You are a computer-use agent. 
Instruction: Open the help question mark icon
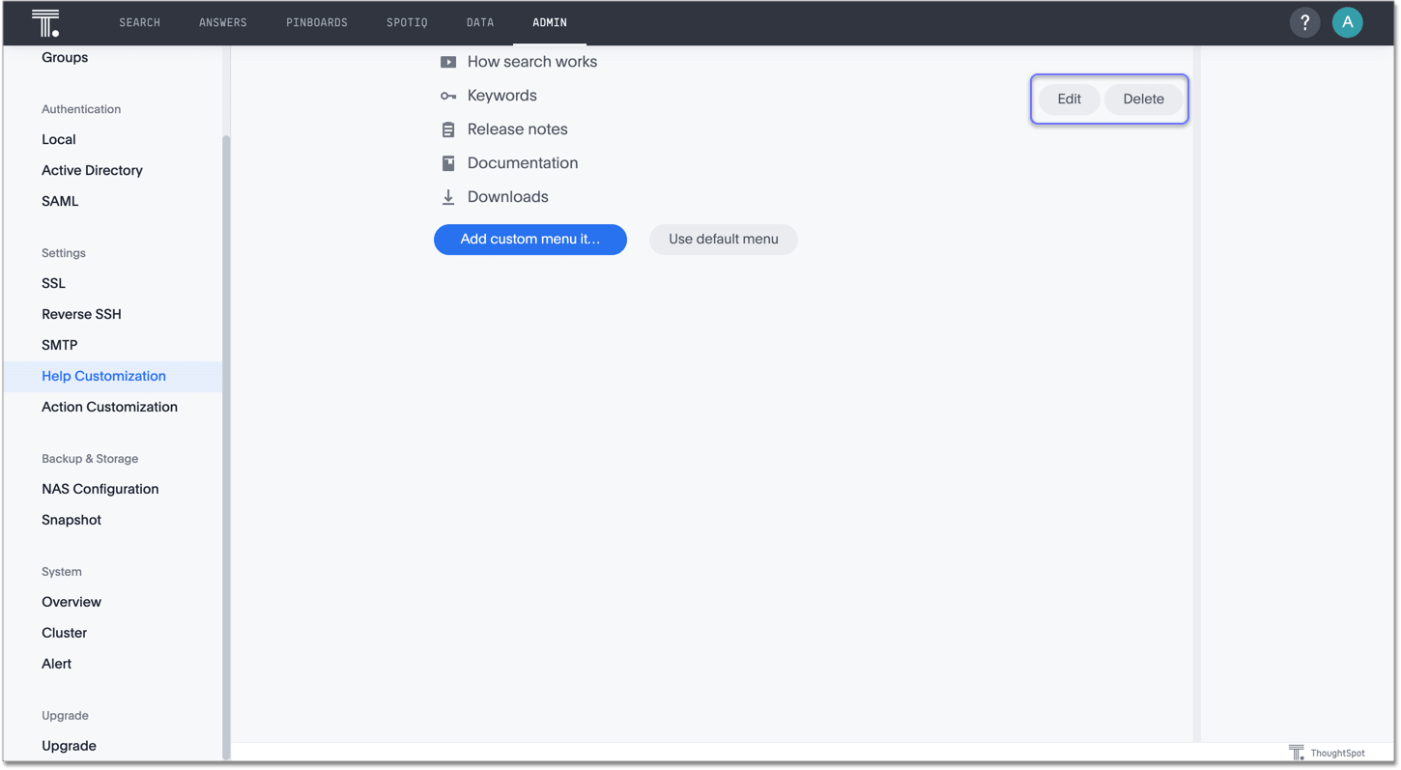point(1304,22)
